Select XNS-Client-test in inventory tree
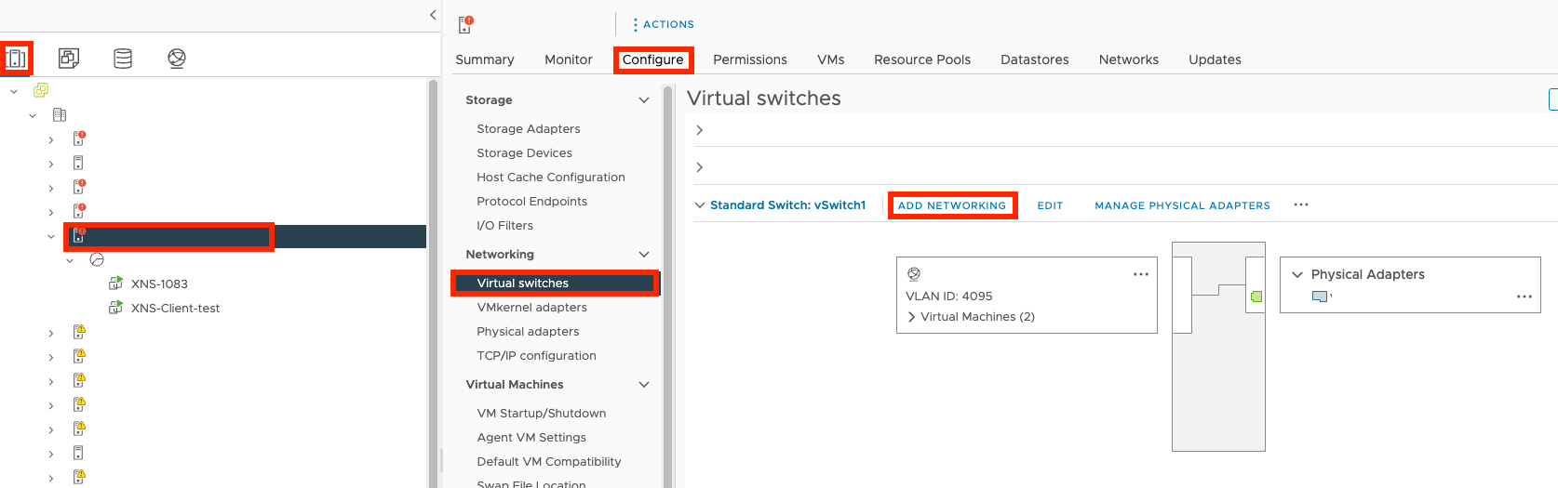 (x=175, y=309)
